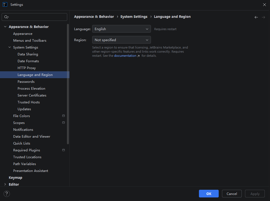The width and height of the screenshot is (270, 201).
Task: Click the help question mark icon
Action: 7,194
